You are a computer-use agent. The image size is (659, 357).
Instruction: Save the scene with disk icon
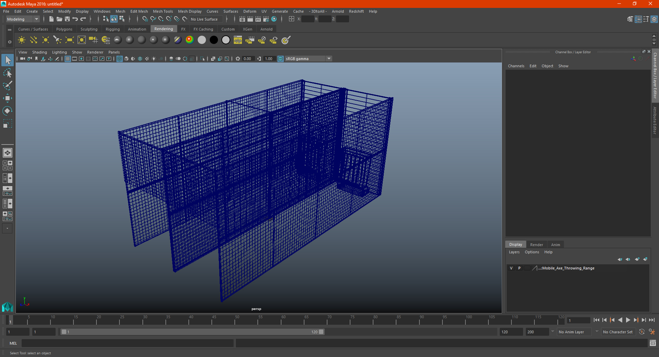pyautogui.click(x=67, y=19)
